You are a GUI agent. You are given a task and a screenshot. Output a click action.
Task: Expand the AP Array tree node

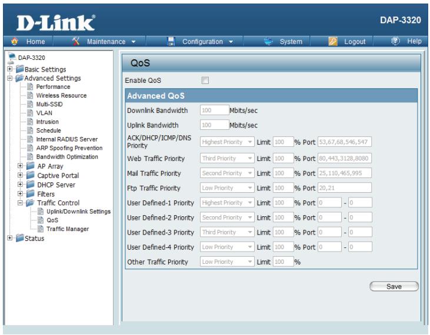[x=20, y=166]
